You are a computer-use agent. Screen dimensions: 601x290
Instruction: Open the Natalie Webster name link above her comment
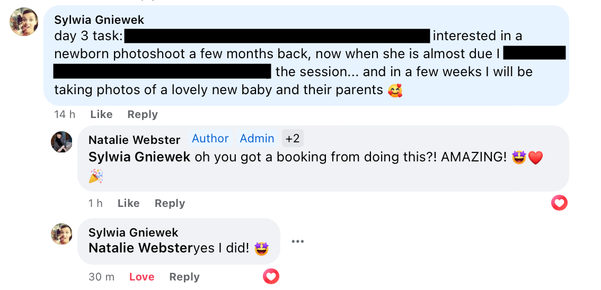pyautogui.click(x=134, y=140)
